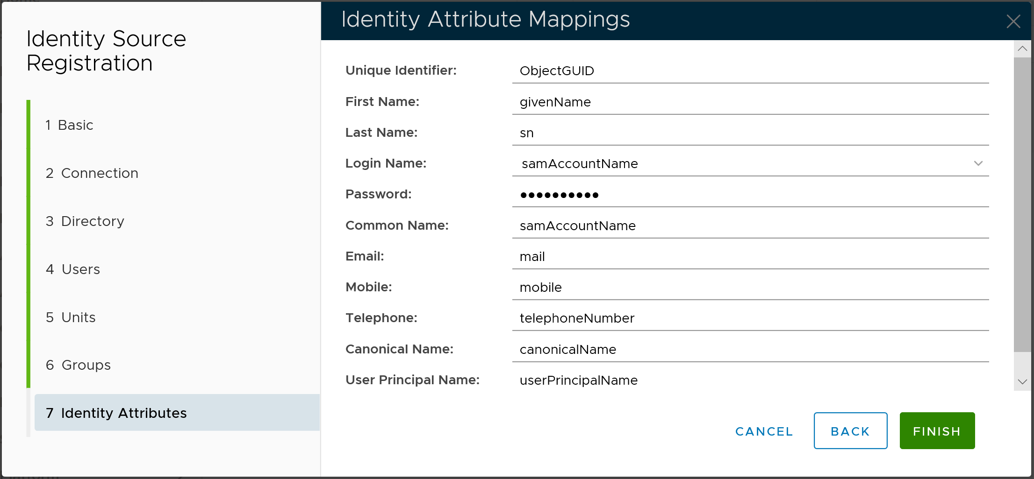Click the Telephone attribute field
The height and width of the screenshot is (479, 1034).
pos(750,318)
